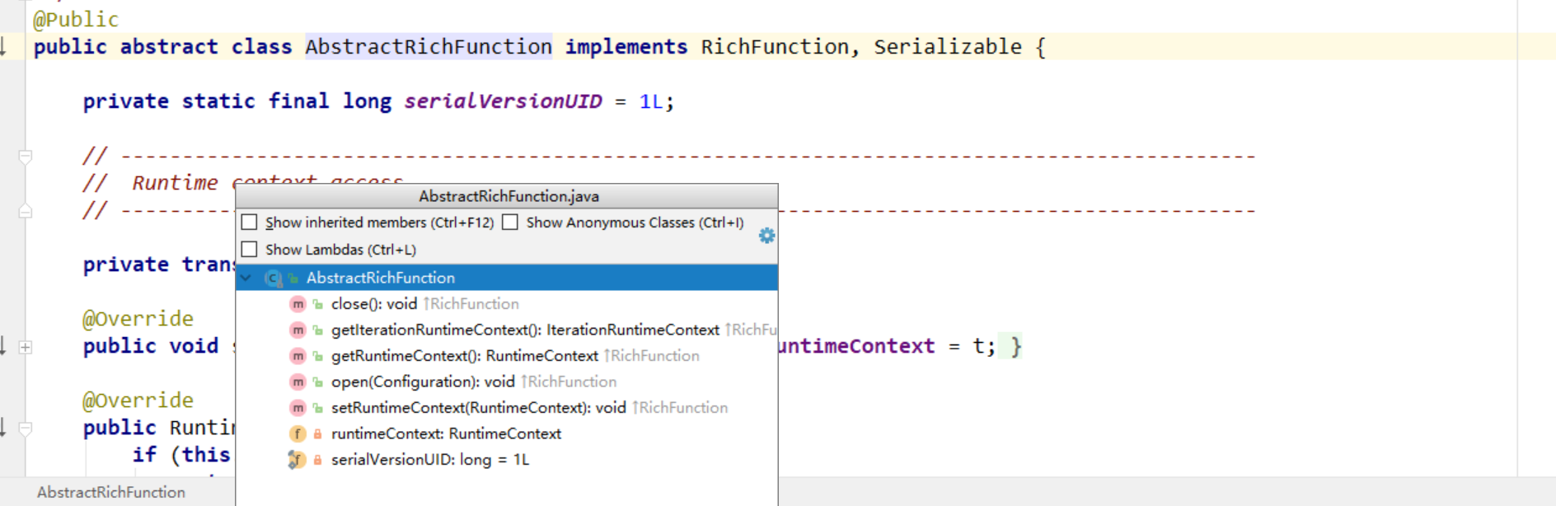Click AbstractRichFunction.java popup title
Image resolution: width=1556 pixels, height=506 pixels.
509,196
